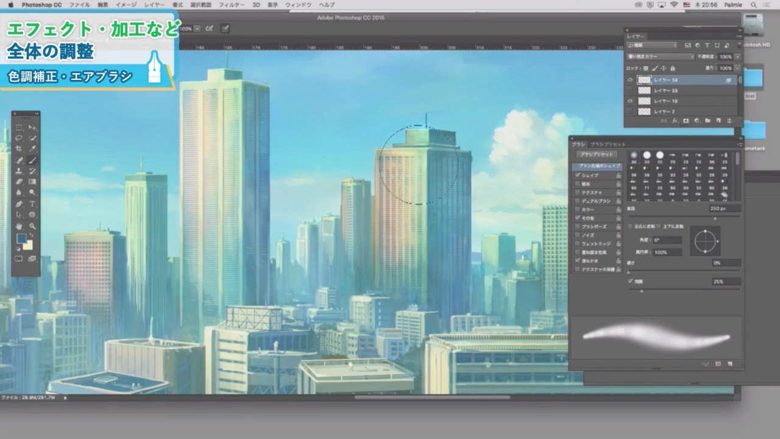Select the Brush tool in the toolbox
Image resolution: width=780 pixels, height=439 pixels.
33,160
